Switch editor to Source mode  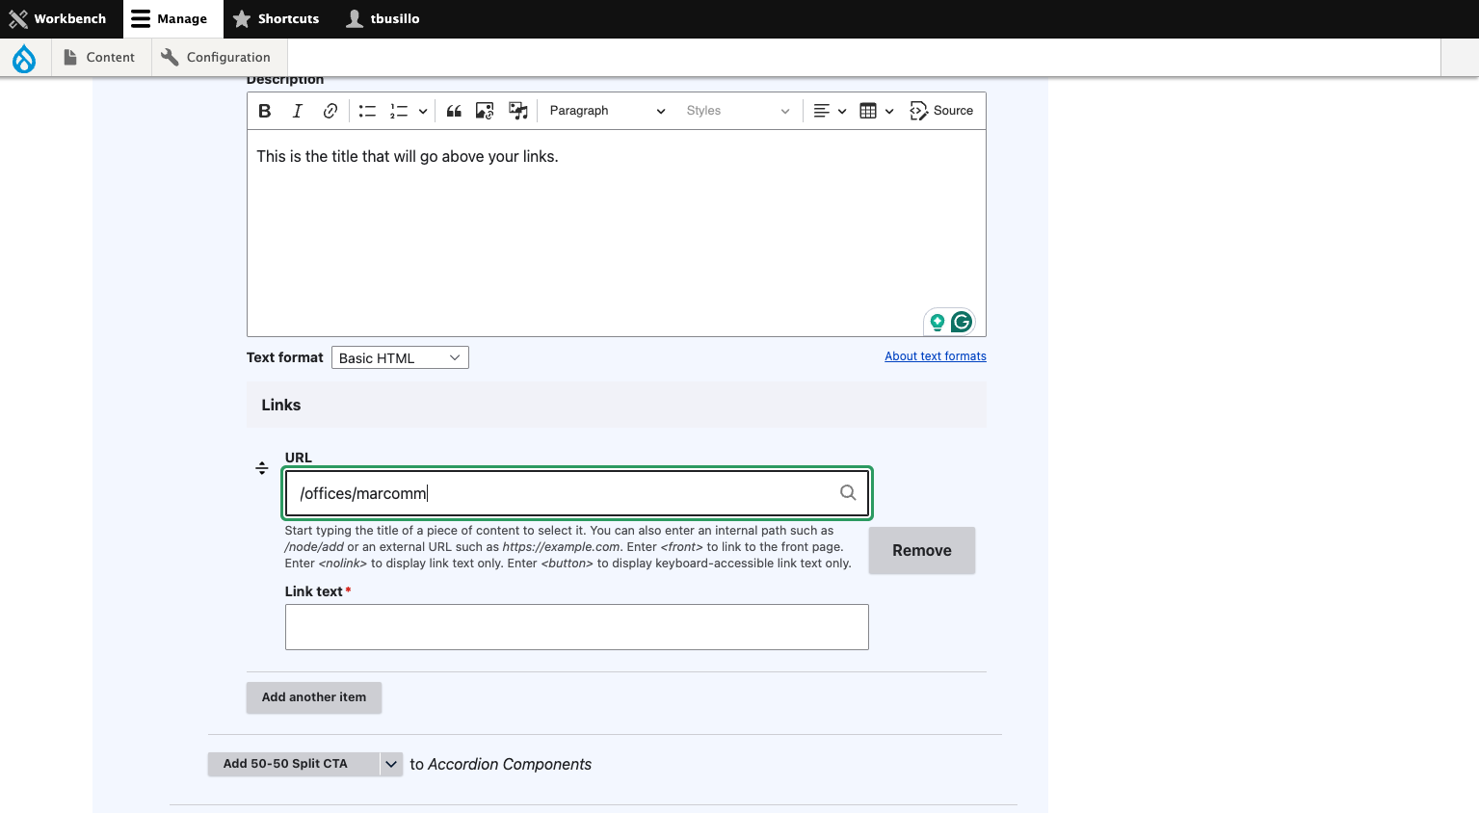941,111
